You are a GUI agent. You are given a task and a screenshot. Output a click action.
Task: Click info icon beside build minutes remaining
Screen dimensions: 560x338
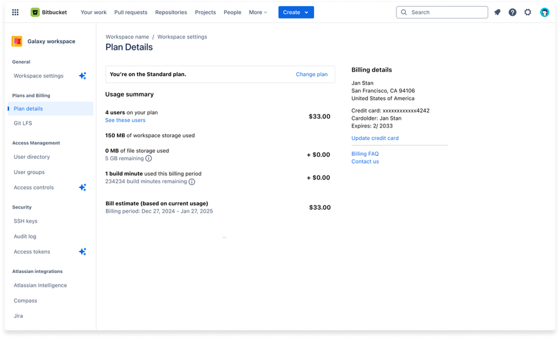point(192,182)
